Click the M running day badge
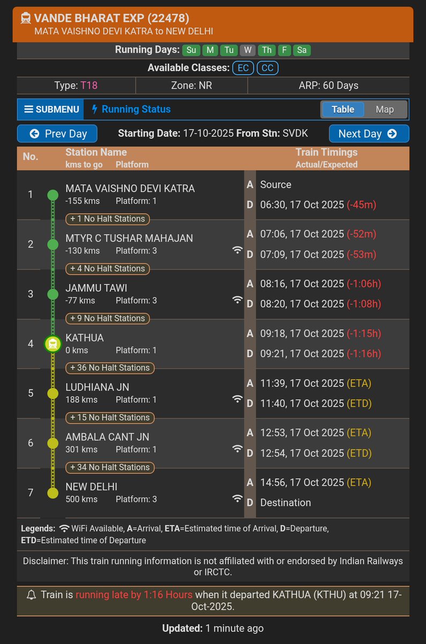The width and height of the screenshot is (426, 644). [210, 50]
